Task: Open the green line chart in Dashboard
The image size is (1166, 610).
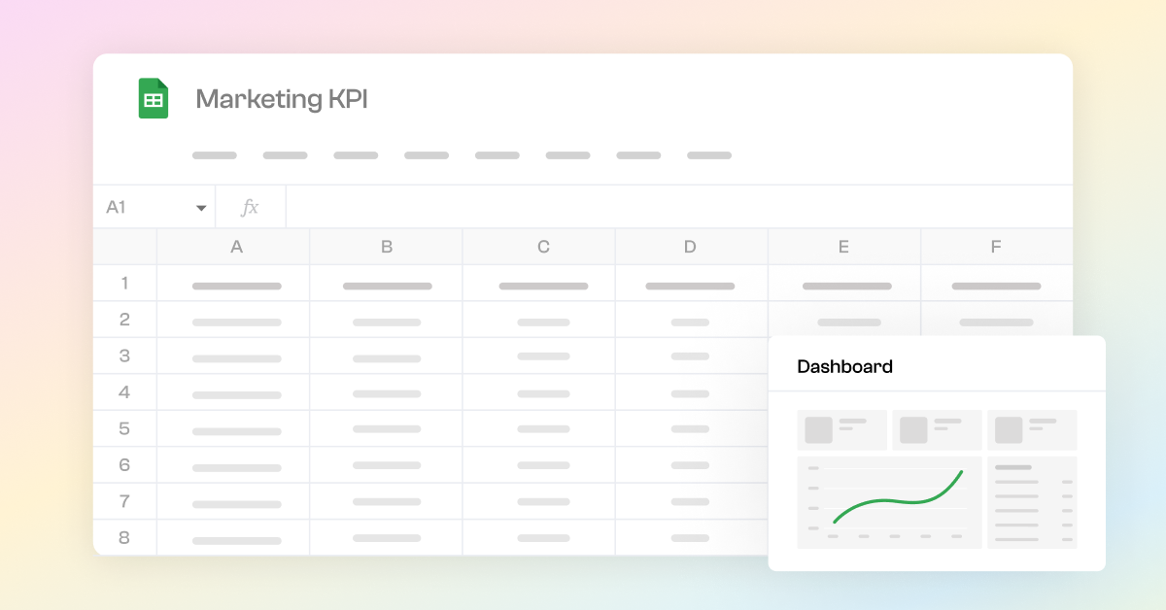Action: click(x=889, y=501)
